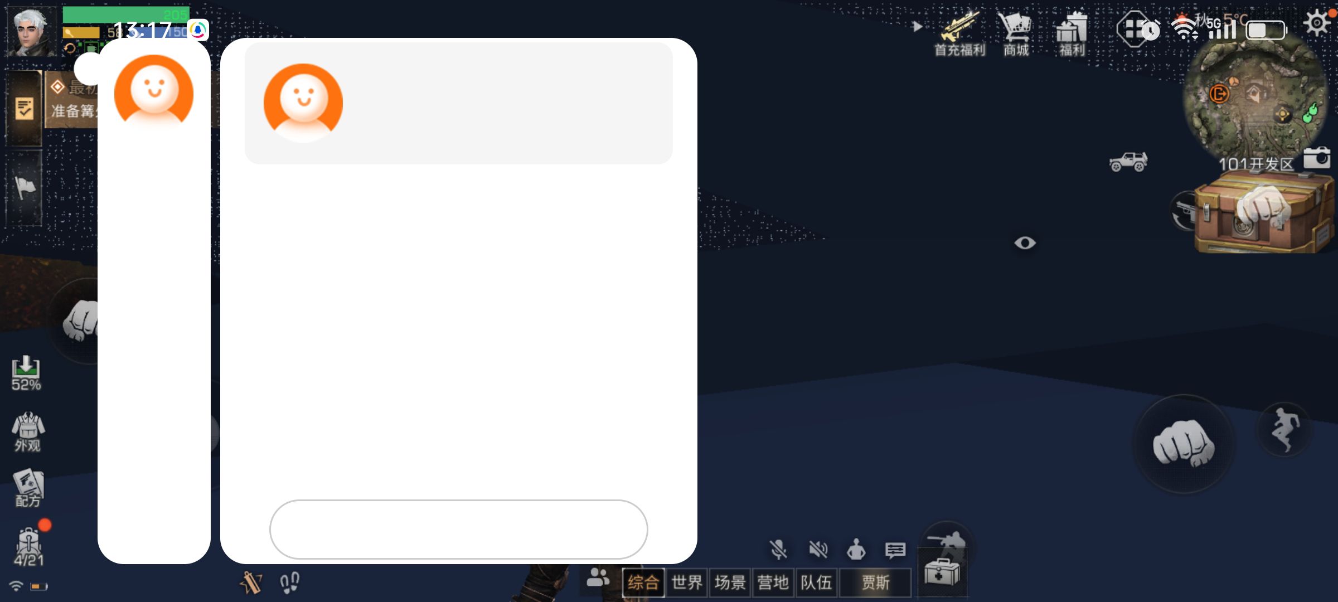Viewport: 1338px width, 602px height.
Task: Toggle the muted microphone
Action: pyautogui.click(x=778, y=550)
